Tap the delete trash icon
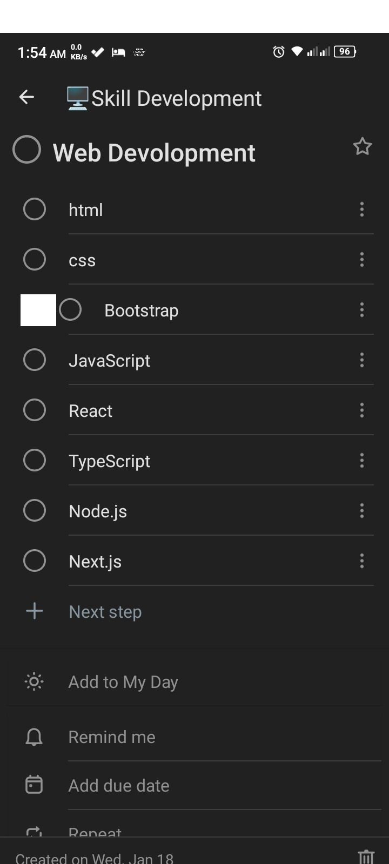 (366, 856)
